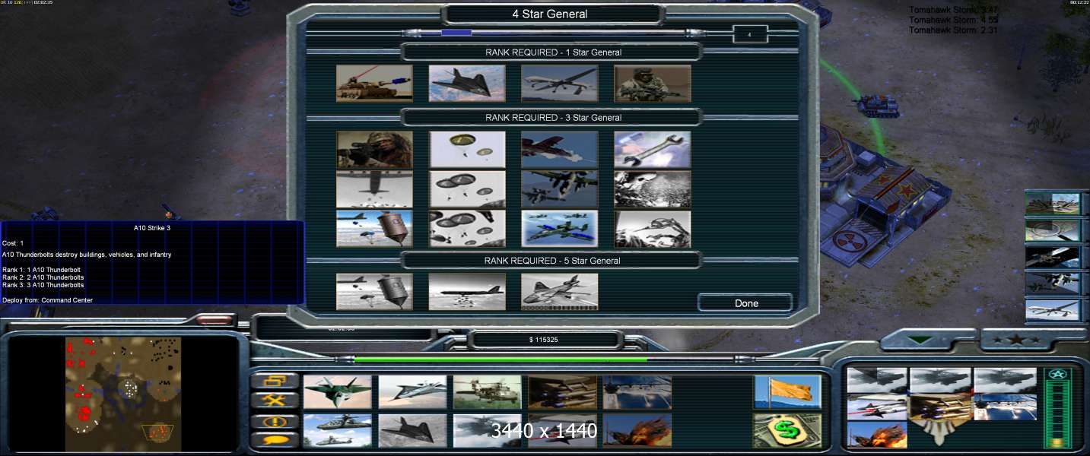Pick the colored fuel air bomb with parachute
This screenshot has height=456, width=1090.
click(374, 229)
